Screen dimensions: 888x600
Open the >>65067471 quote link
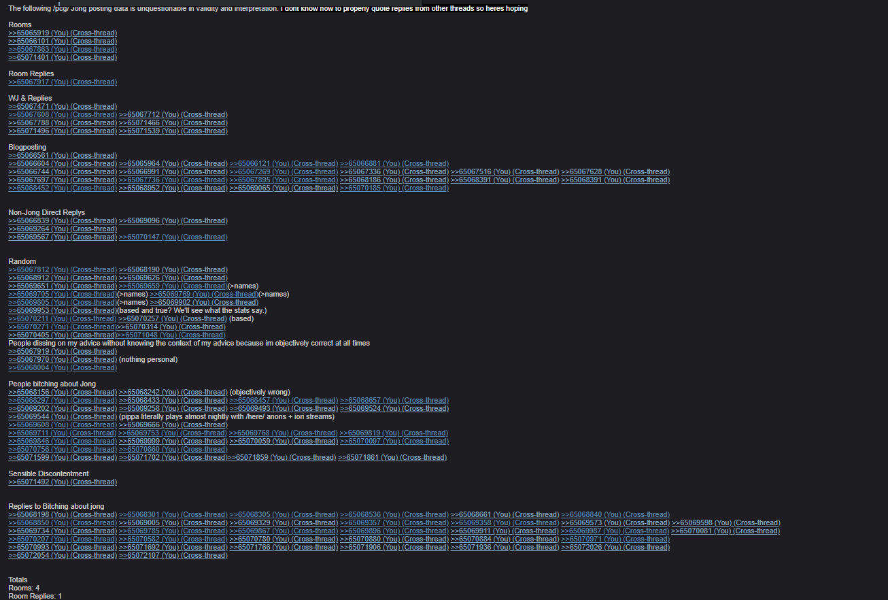click(63, 106)
